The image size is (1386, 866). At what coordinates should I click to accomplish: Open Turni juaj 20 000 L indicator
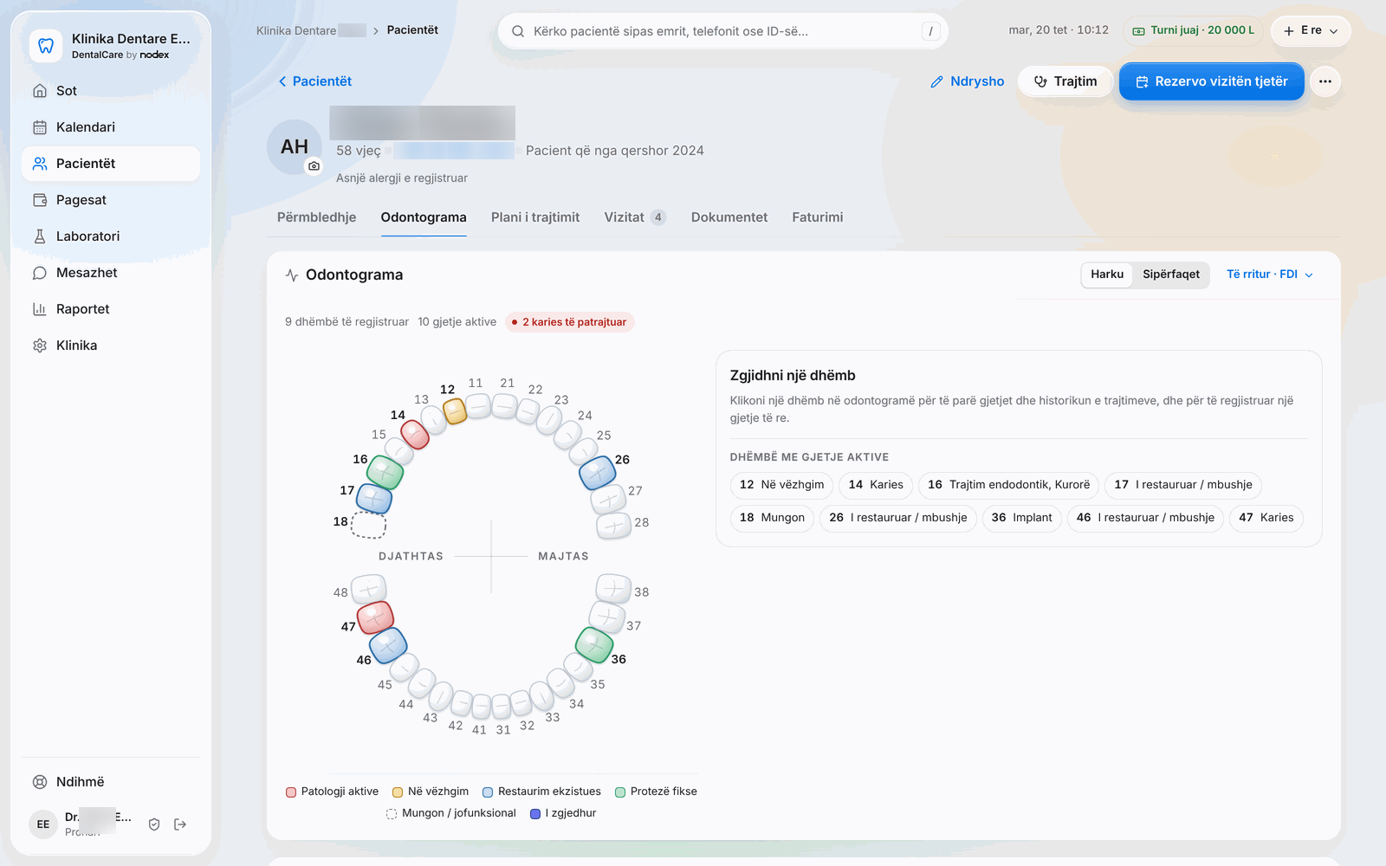pos(1193,30)
